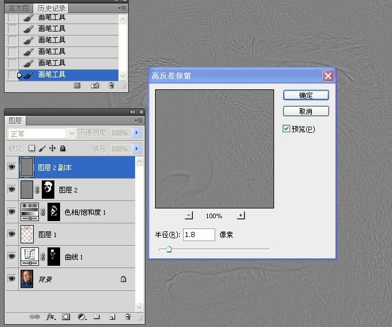The width and height of the screenshot is (392, 327).
Task: Set history brush source on selected 画笔工具 state
Action: click(x=12, y=74)
